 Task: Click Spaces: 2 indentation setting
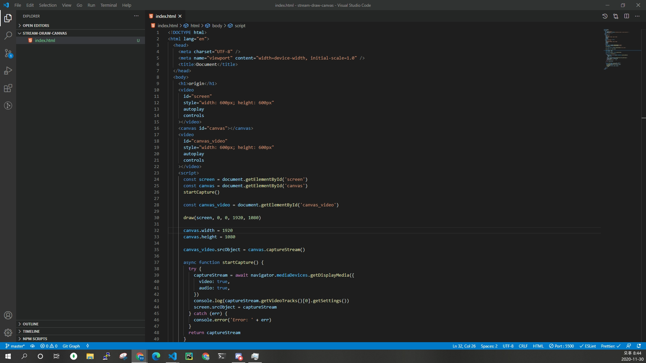(489, 346)
